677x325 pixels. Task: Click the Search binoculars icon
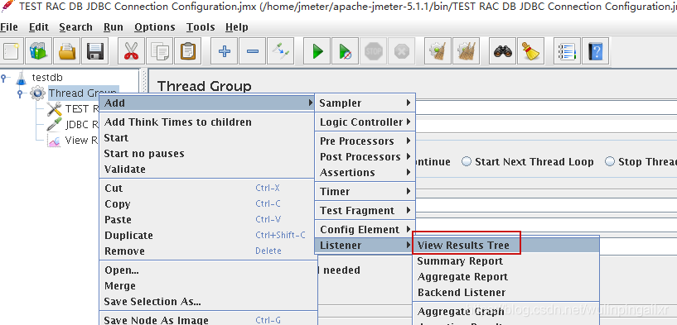pyautogui.click(x=502, y=51)
